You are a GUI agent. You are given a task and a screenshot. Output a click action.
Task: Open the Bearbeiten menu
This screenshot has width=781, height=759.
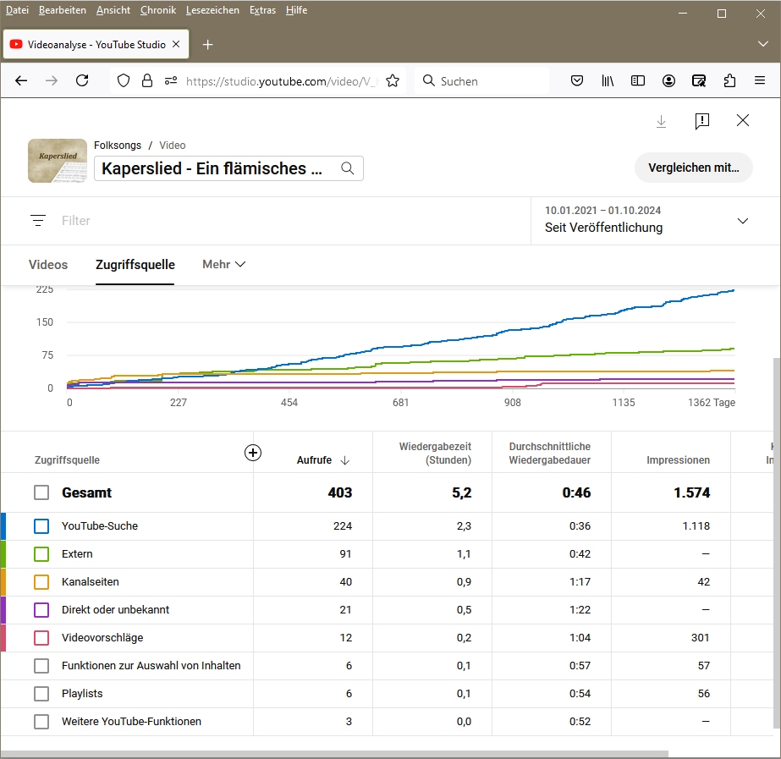coord(63,10)
